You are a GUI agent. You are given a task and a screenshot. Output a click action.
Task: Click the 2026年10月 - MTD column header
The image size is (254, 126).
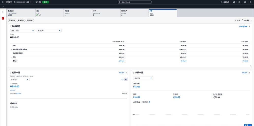coord(118,41)
